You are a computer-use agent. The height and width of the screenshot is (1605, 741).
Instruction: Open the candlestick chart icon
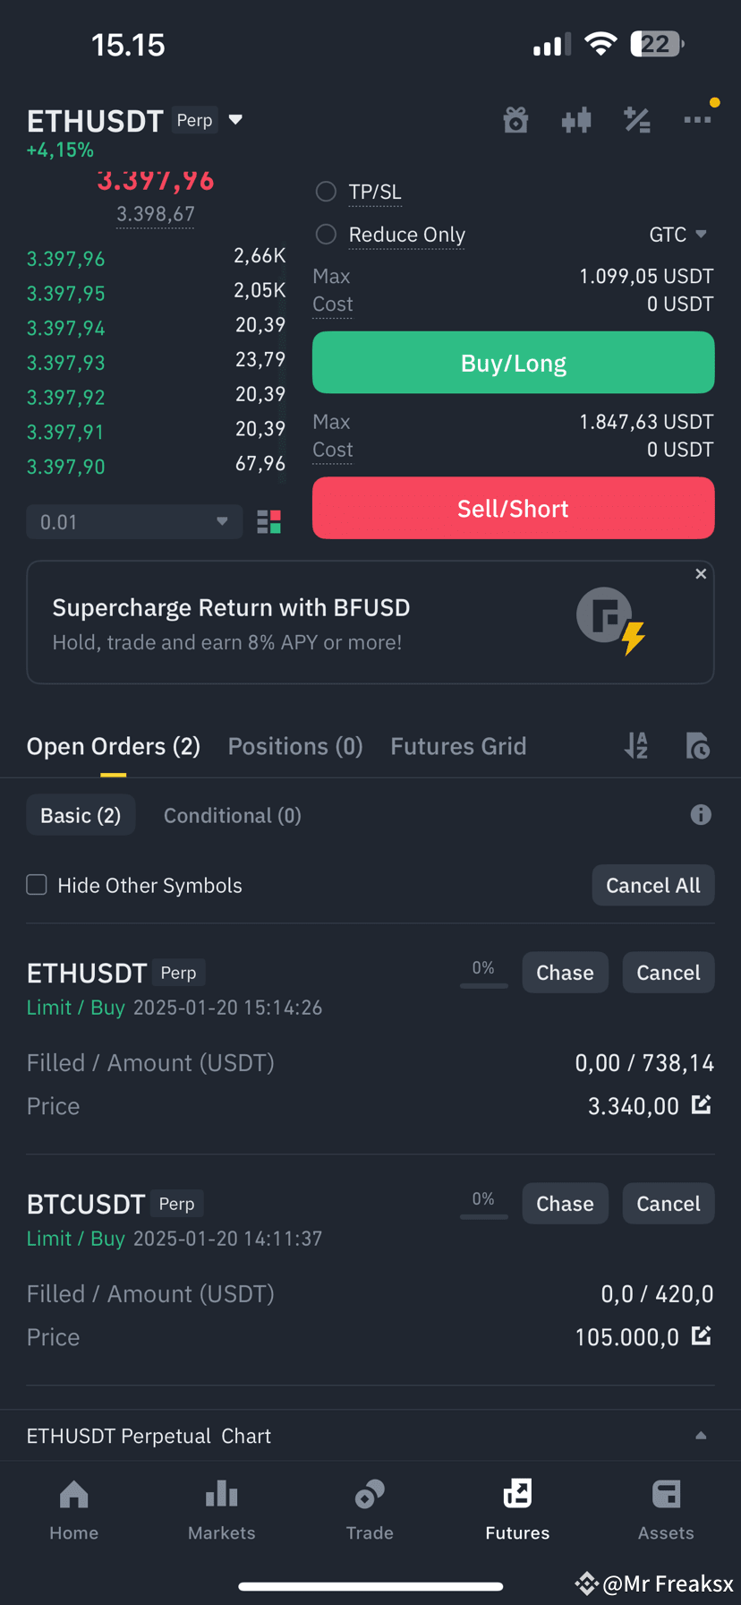pos(576,119)
